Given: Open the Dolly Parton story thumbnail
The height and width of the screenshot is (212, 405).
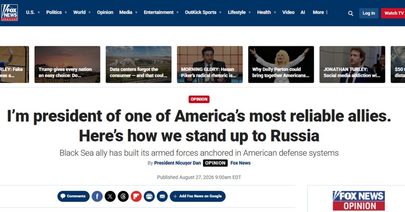Looking at the screenshot, I should tap(281, 65).
